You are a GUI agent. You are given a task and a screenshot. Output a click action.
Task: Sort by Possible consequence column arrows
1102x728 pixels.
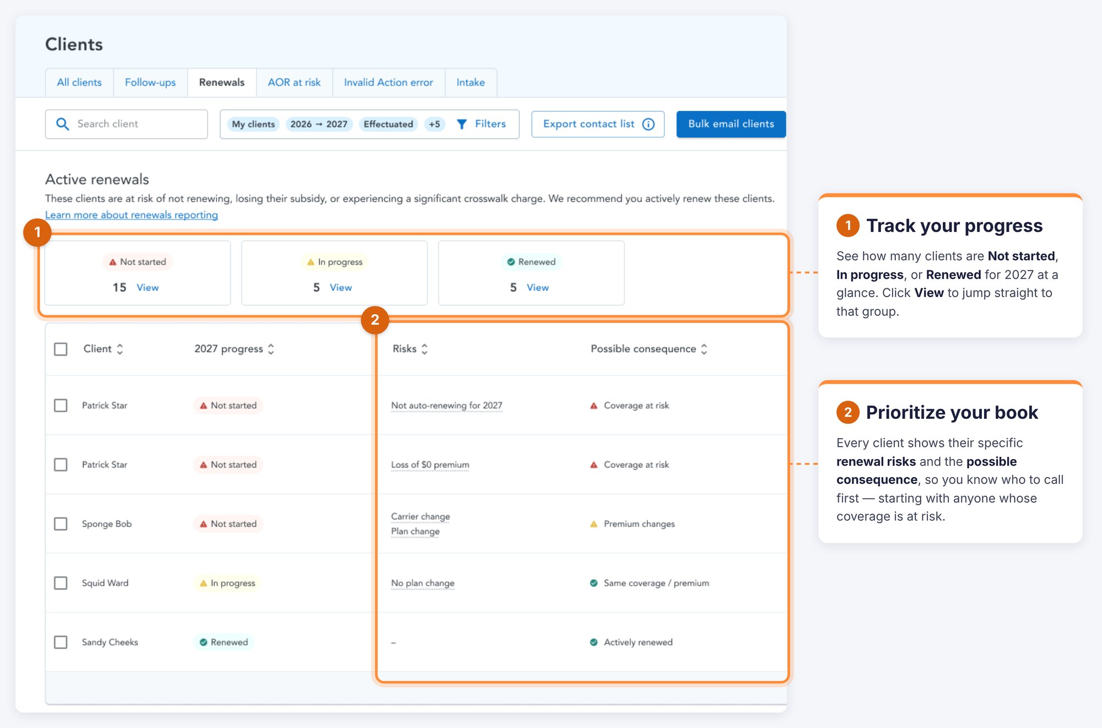(x=704, y=349)
